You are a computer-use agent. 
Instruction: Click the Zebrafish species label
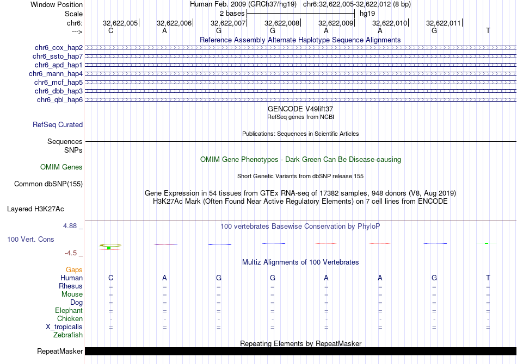pos(68,335)
